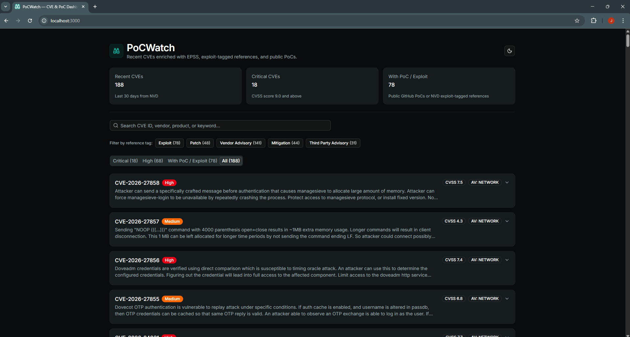Open the browser extensions puzzle icon
This screenshot has height=337, width=630.
pyautogui.click(x=594, y=21)
